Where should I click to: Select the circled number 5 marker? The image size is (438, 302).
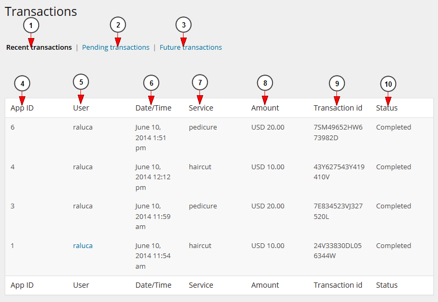pos(81,82)
